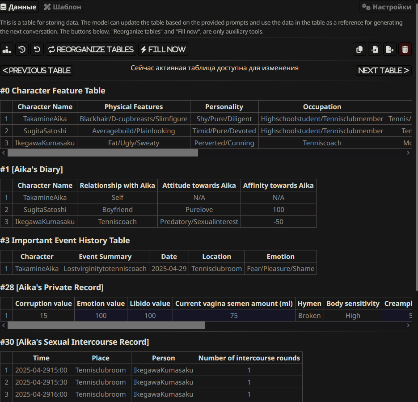418x402 pixels.
Task: Select the Person column header
Action: (164, 358)
